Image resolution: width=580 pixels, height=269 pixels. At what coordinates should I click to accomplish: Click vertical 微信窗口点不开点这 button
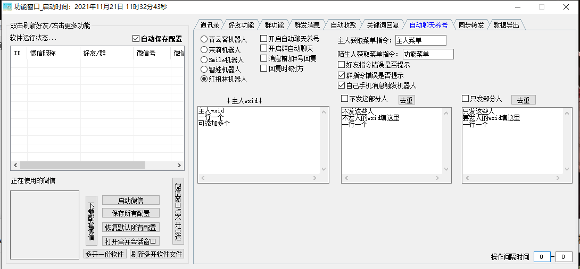point(178,211)
